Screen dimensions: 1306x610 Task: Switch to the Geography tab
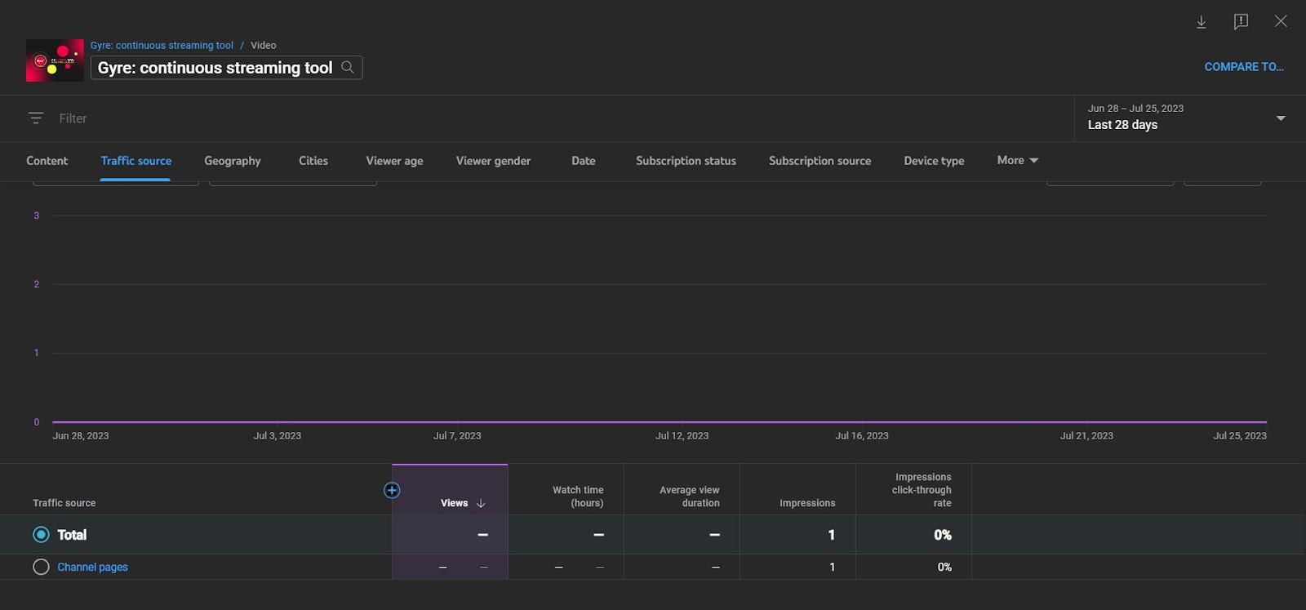[233, 161]
